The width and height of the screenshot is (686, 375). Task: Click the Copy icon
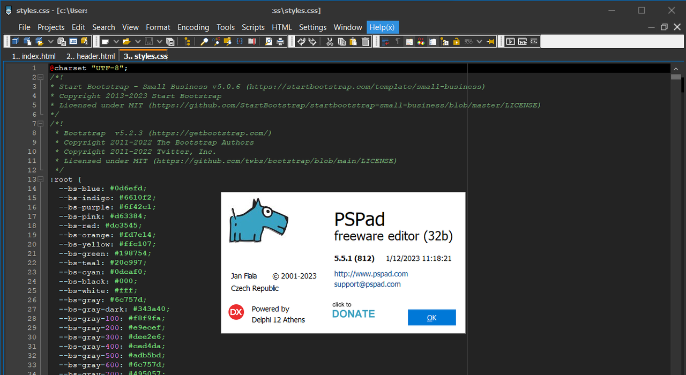341,41
